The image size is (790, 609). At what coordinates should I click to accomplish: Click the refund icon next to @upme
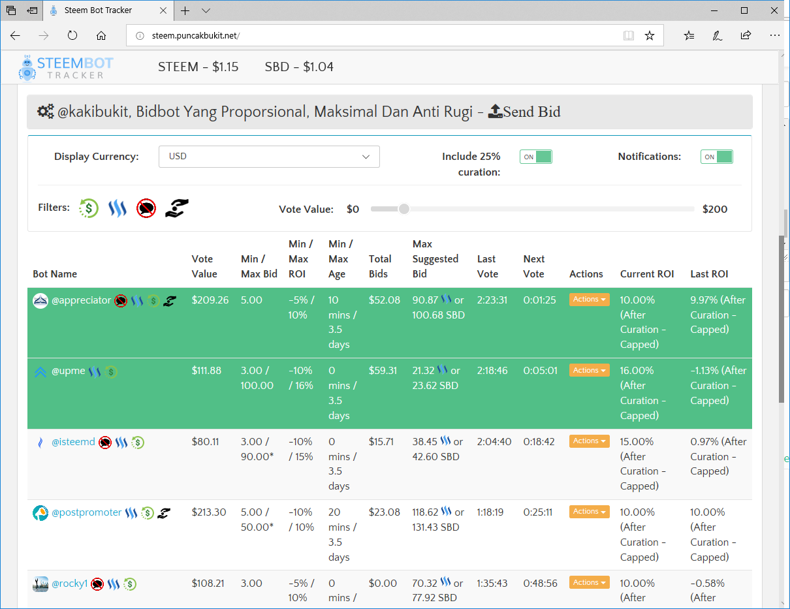click(110, 371)
